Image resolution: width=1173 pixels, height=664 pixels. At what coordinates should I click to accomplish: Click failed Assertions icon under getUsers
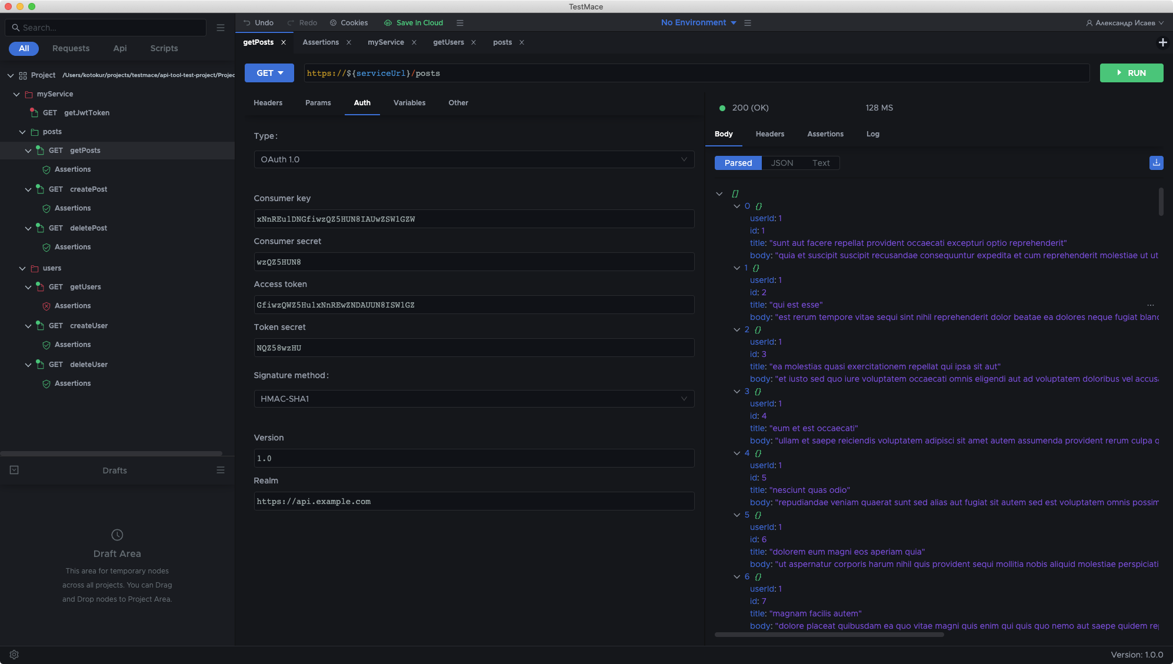[x=46, y=306]
